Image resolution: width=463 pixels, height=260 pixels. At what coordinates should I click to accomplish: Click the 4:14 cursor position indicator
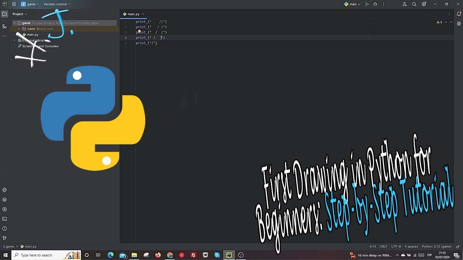point(373,246)
